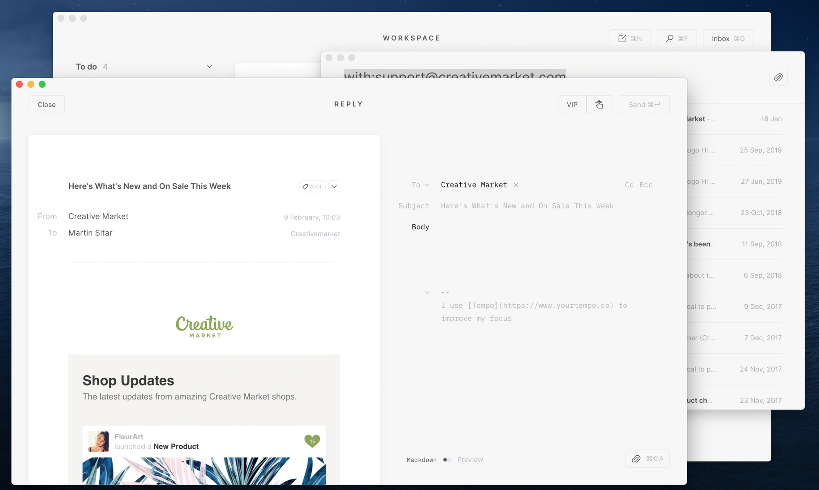Switch to Preview mode in compose window
The width and height of the screenshot is (819, 490).
coord(470,460)
